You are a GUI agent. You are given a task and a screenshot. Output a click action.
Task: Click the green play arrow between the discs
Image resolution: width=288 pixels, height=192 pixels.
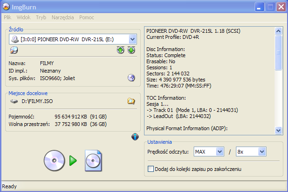73,161
